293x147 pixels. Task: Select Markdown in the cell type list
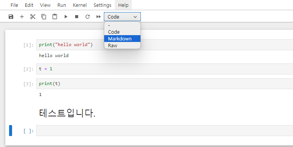pyautogui.click(x=122, y=39)
